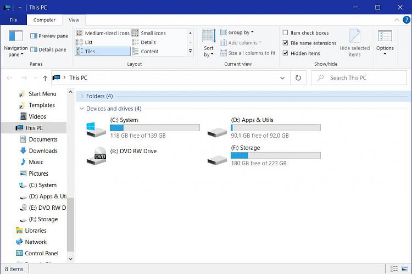Viewport: 412px width, 274px height.
Task: Select the (D:) Apps & Utils drive tile
Action: point(264,128)
